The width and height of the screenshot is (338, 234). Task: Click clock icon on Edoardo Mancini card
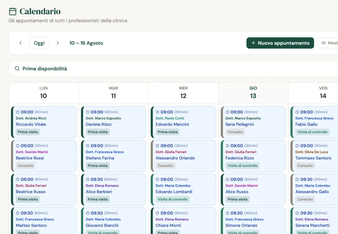click(157, 112)
